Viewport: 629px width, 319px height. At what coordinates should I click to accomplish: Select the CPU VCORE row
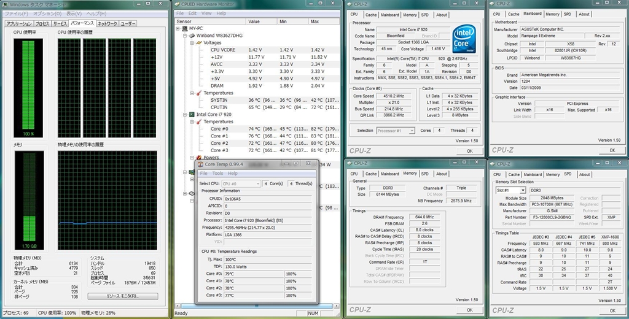pos(275,50)
